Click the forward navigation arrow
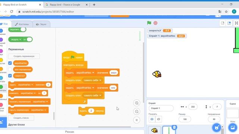Screen dimensions: 239x134 [x=5, y=12]
